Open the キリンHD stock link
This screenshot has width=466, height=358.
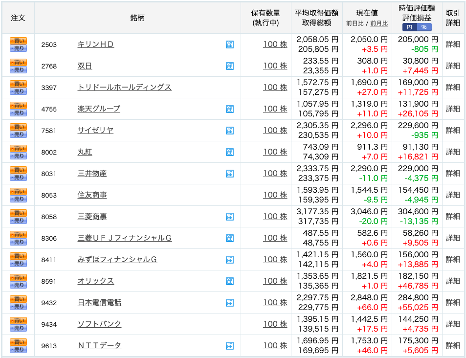click(x=95, y=45)
